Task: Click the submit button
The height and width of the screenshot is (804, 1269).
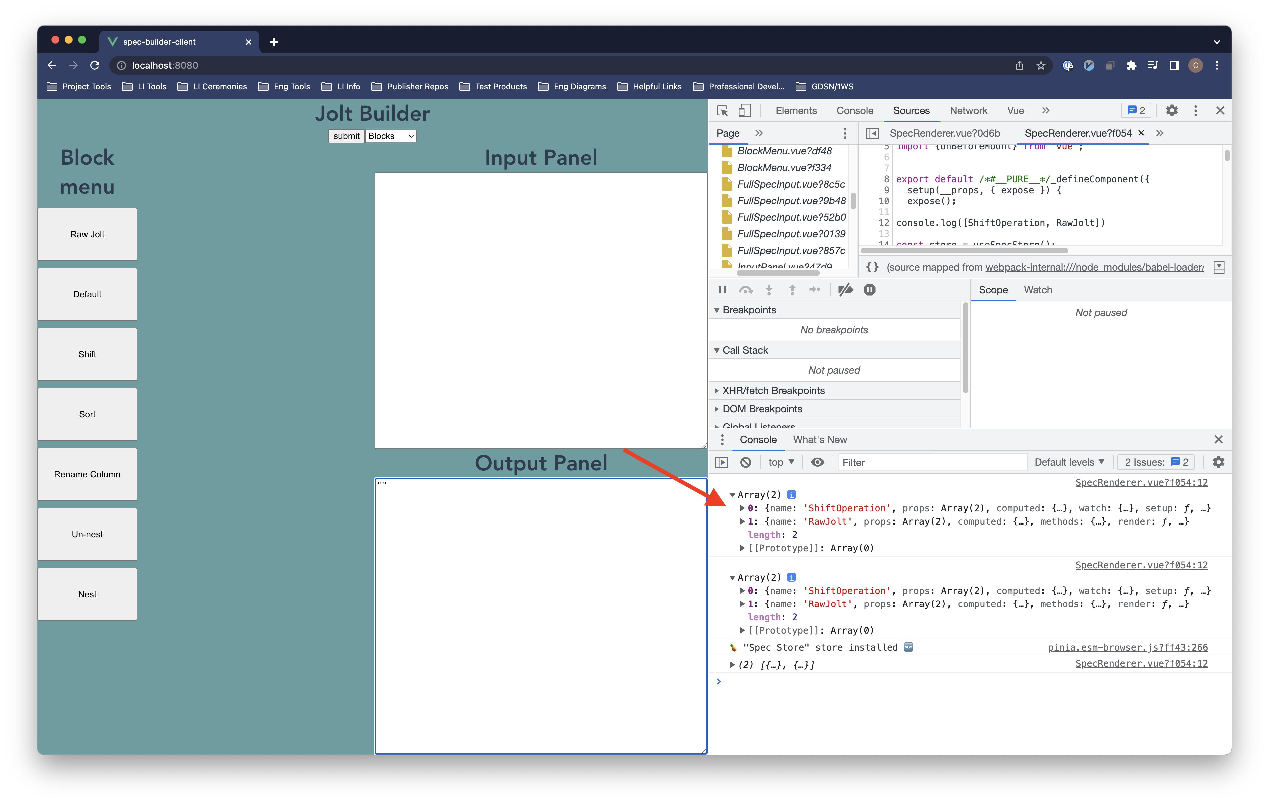Action: tap(346, 136)
